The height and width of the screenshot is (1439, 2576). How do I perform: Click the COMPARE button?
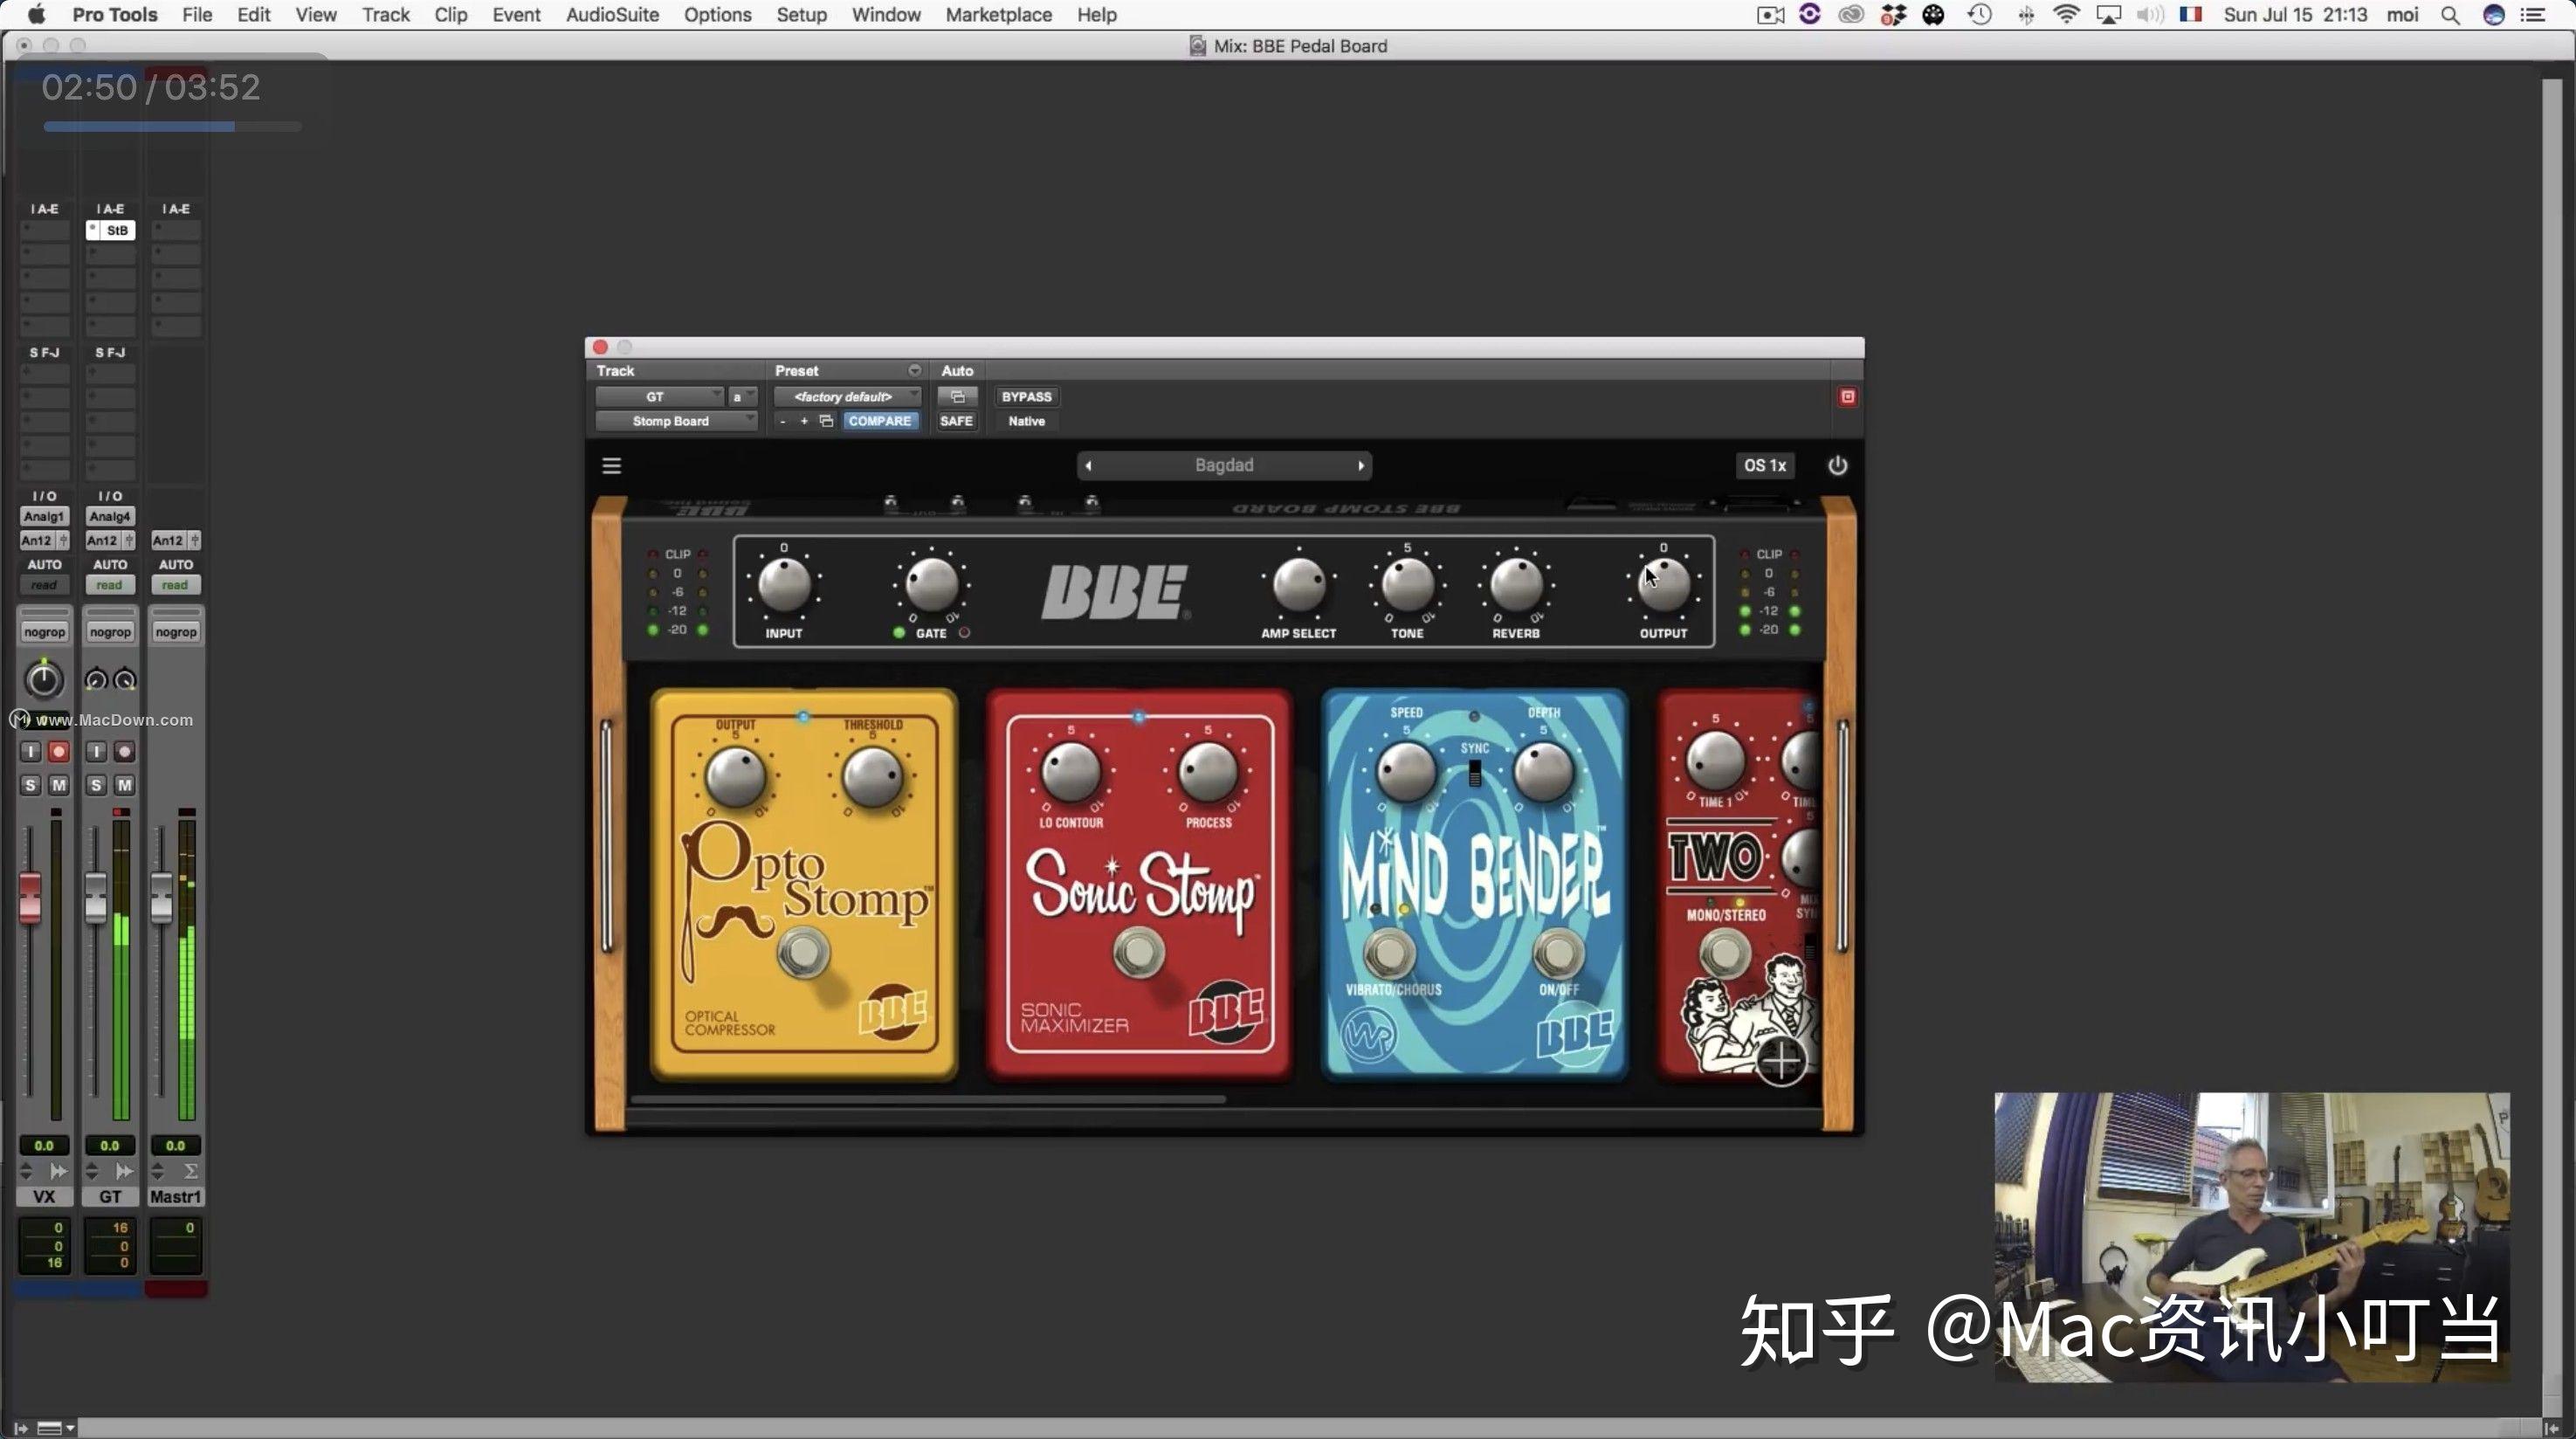[880, 421]
